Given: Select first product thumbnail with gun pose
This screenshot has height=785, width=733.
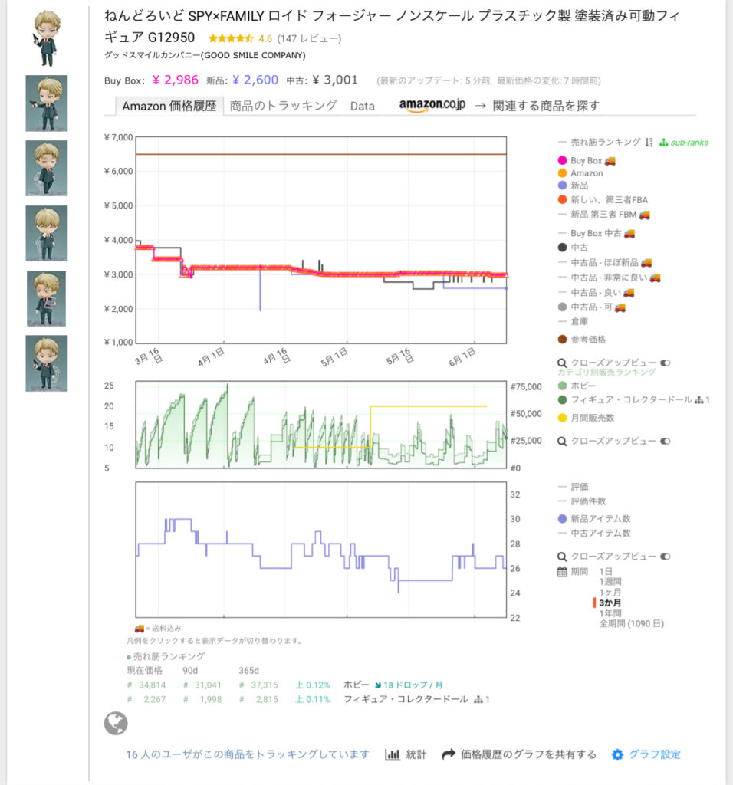Looking at the screenshot, I should point(47,38).
